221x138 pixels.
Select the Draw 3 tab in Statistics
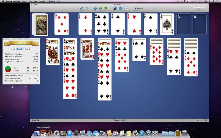pos(27,49)
